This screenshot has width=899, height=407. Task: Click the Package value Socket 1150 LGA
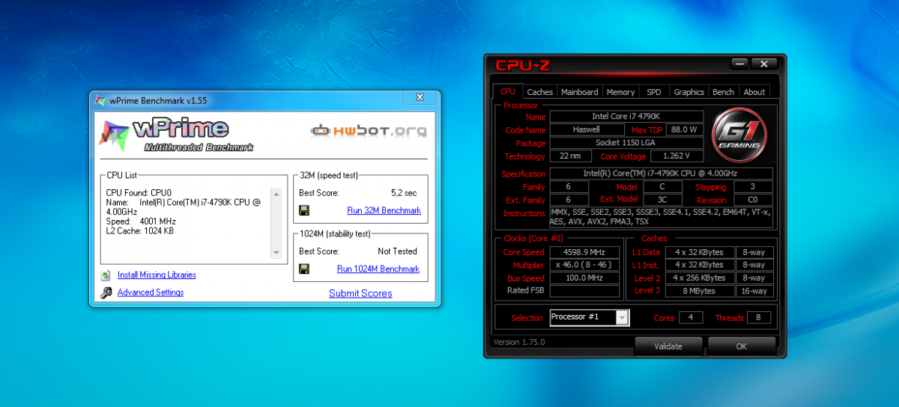[x=626, y=142]
